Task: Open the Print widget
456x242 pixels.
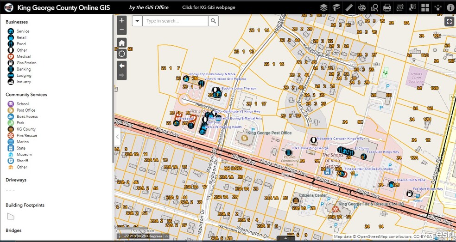Action: pos(387,7)
